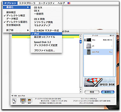Choose the OS 9/X profile
Viewport: 121px width, 112px height.
click(x=46, y=8)
